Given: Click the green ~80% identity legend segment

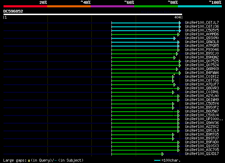Looking at the screenshot, I should coord(156,6).
